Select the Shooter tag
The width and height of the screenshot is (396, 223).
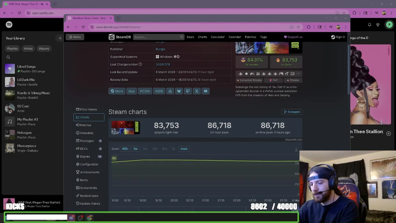(292, 80)
